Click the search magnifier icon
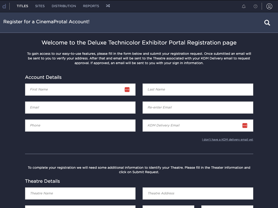The image size is (278, 208). click(x=267, y=23)
